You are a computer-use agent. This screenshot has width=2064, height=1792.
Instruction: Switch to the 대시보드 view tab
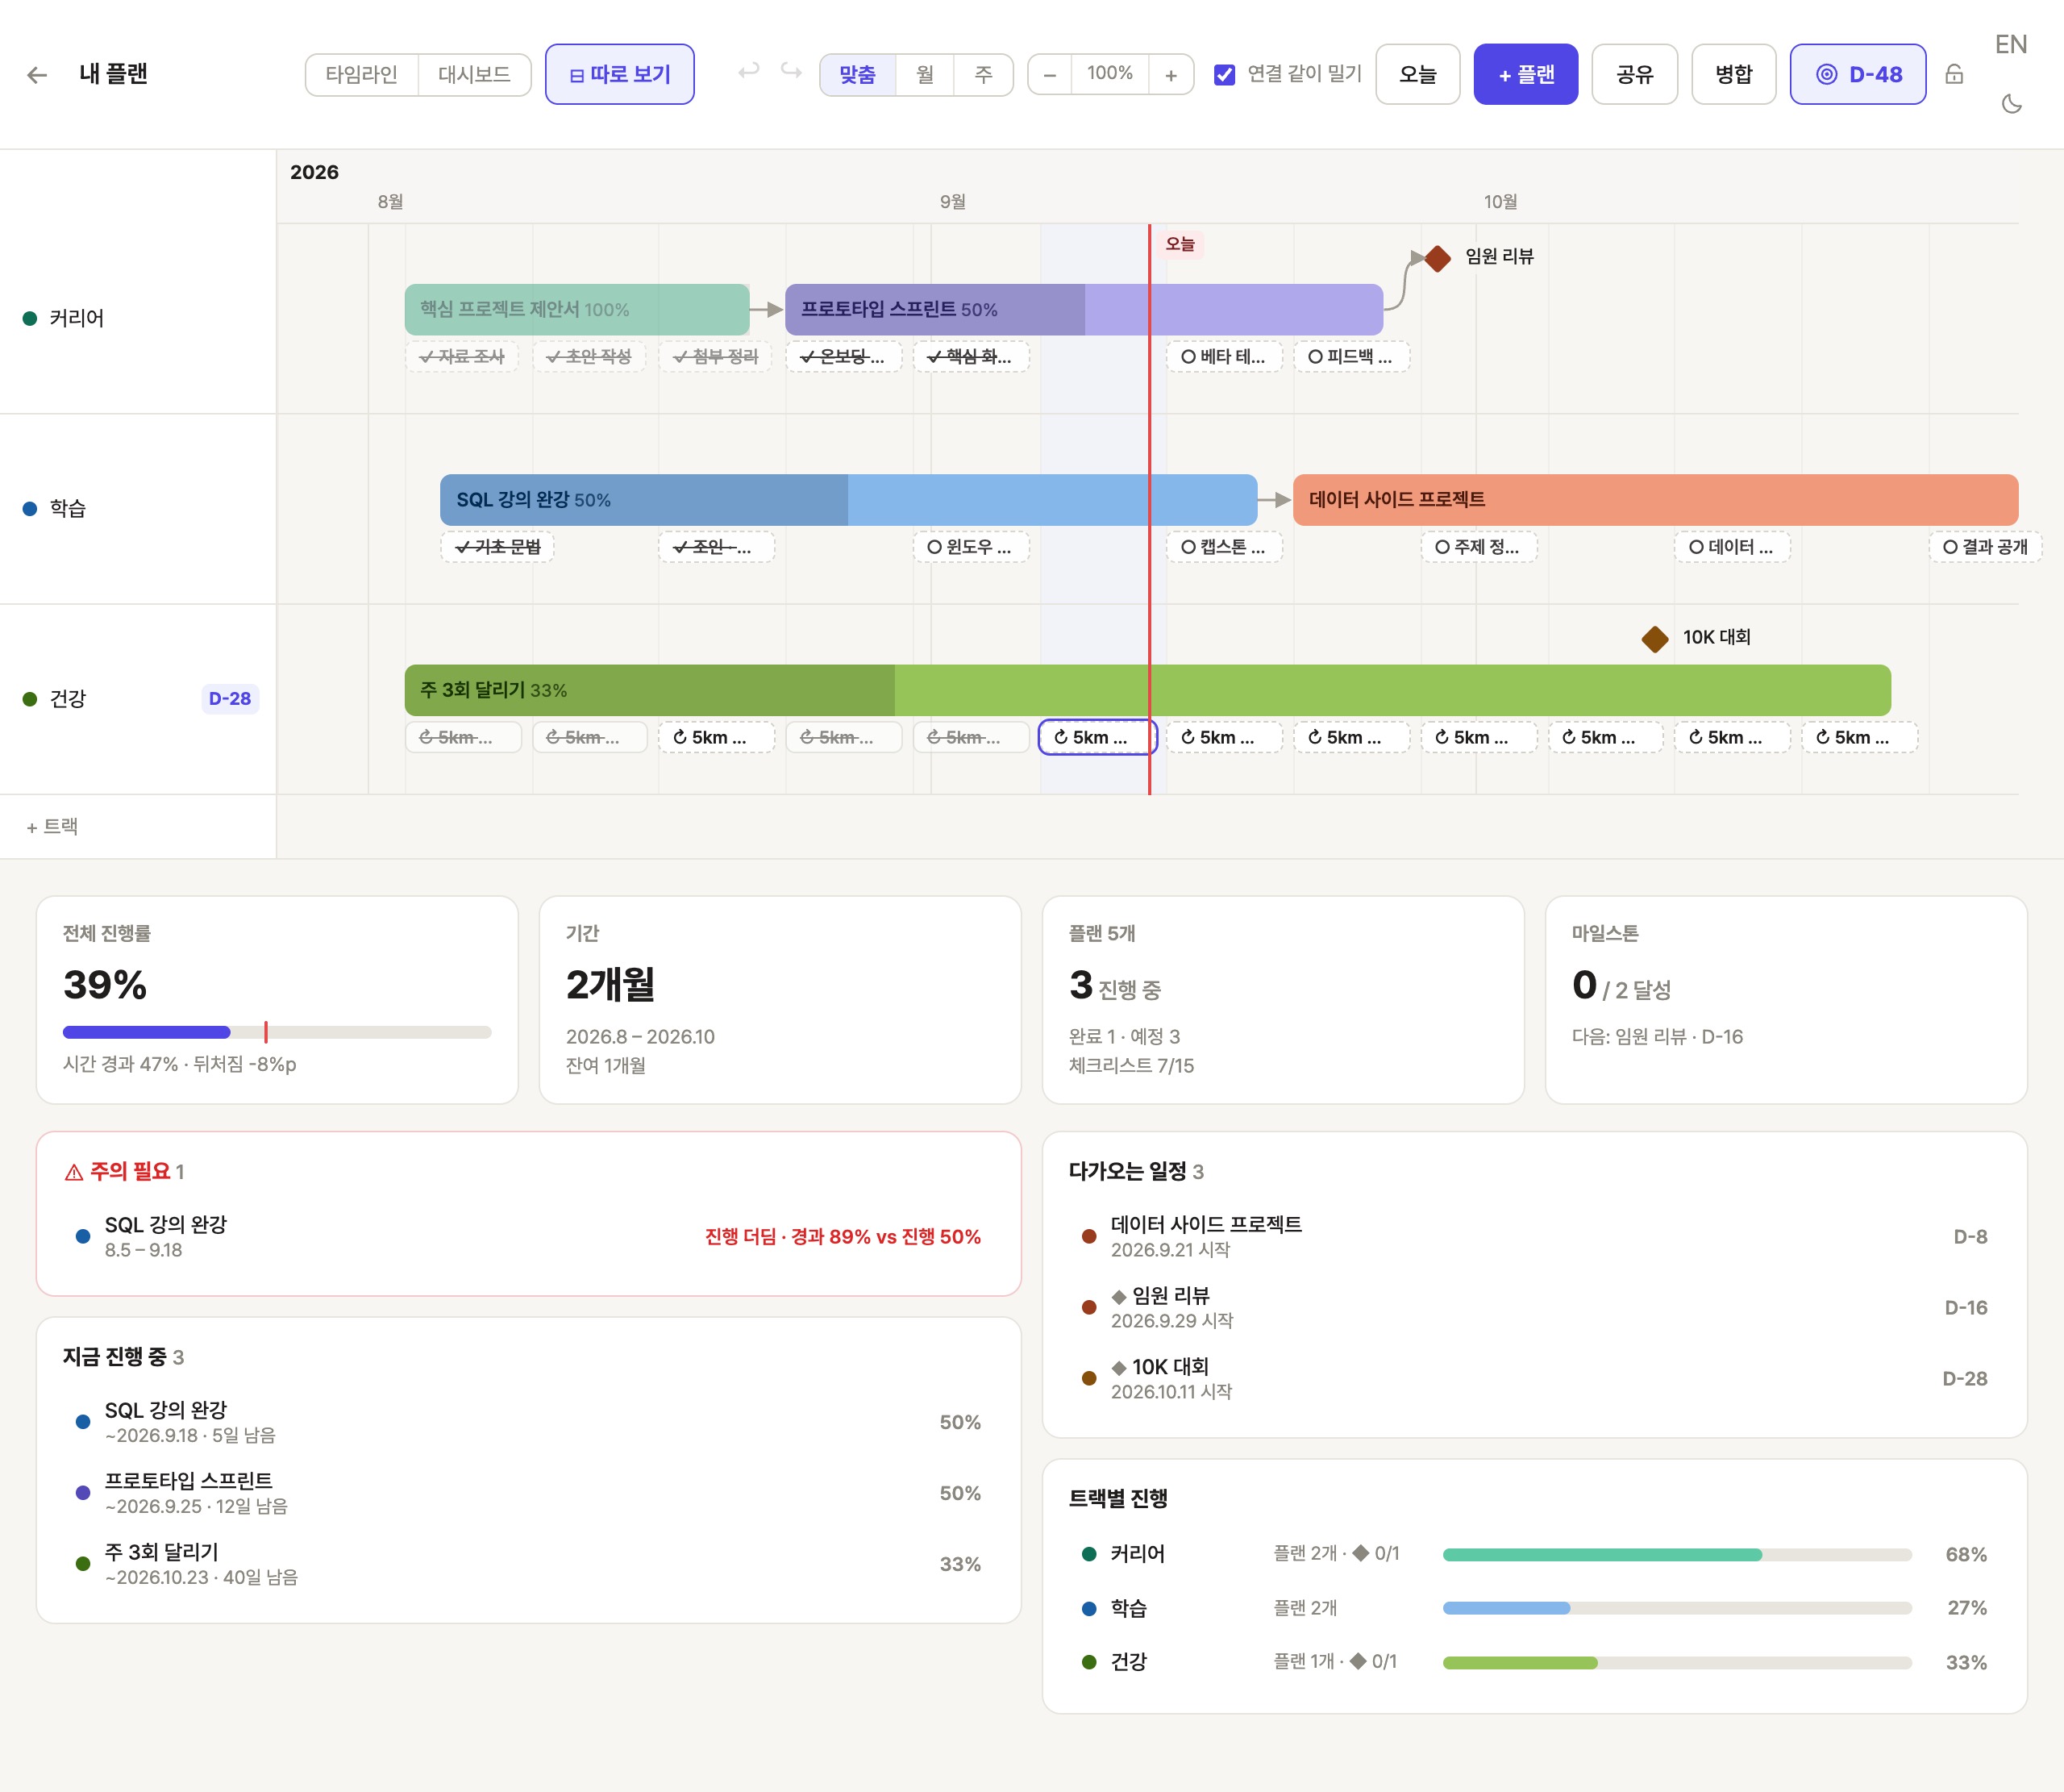click(x=475, y=75)
